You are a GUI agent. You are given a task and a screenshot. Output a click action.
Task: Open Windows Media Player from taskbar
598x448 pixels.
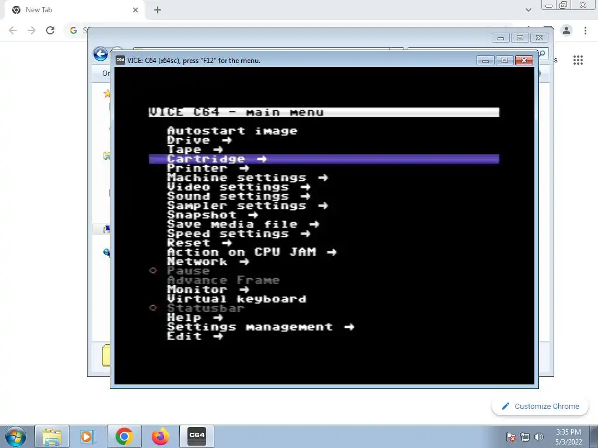(87, 436)
